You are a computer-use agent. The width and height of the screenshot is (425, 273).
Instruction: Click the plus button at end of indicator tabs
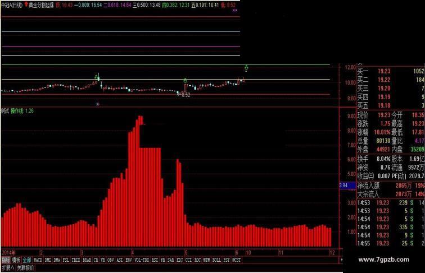click(x=342, y=260)
